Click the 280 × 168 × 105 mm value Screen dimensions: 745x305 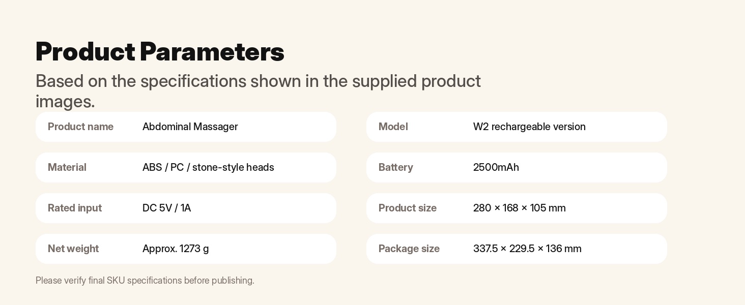520,208
